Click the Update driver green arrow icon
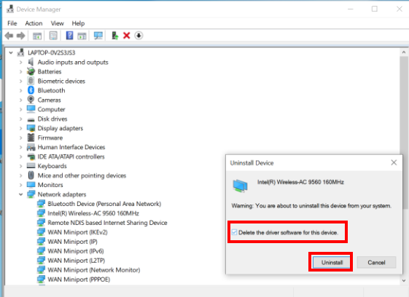 (x=114, y=36)
